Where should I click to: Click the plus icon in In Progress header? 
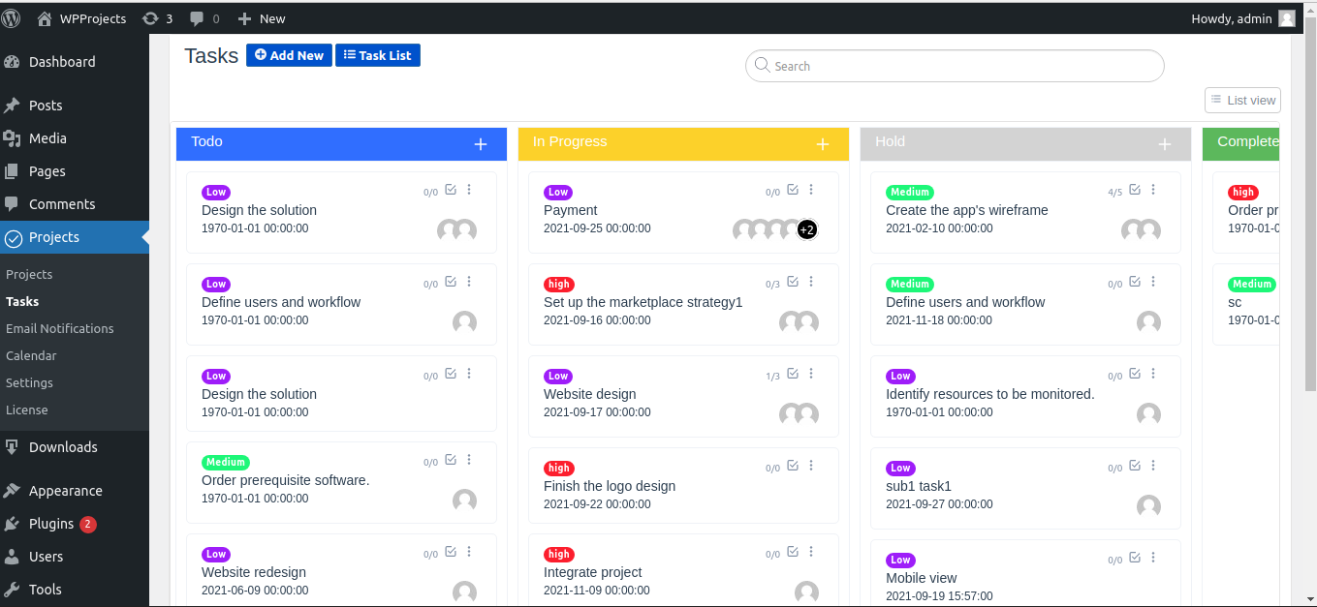822,144
